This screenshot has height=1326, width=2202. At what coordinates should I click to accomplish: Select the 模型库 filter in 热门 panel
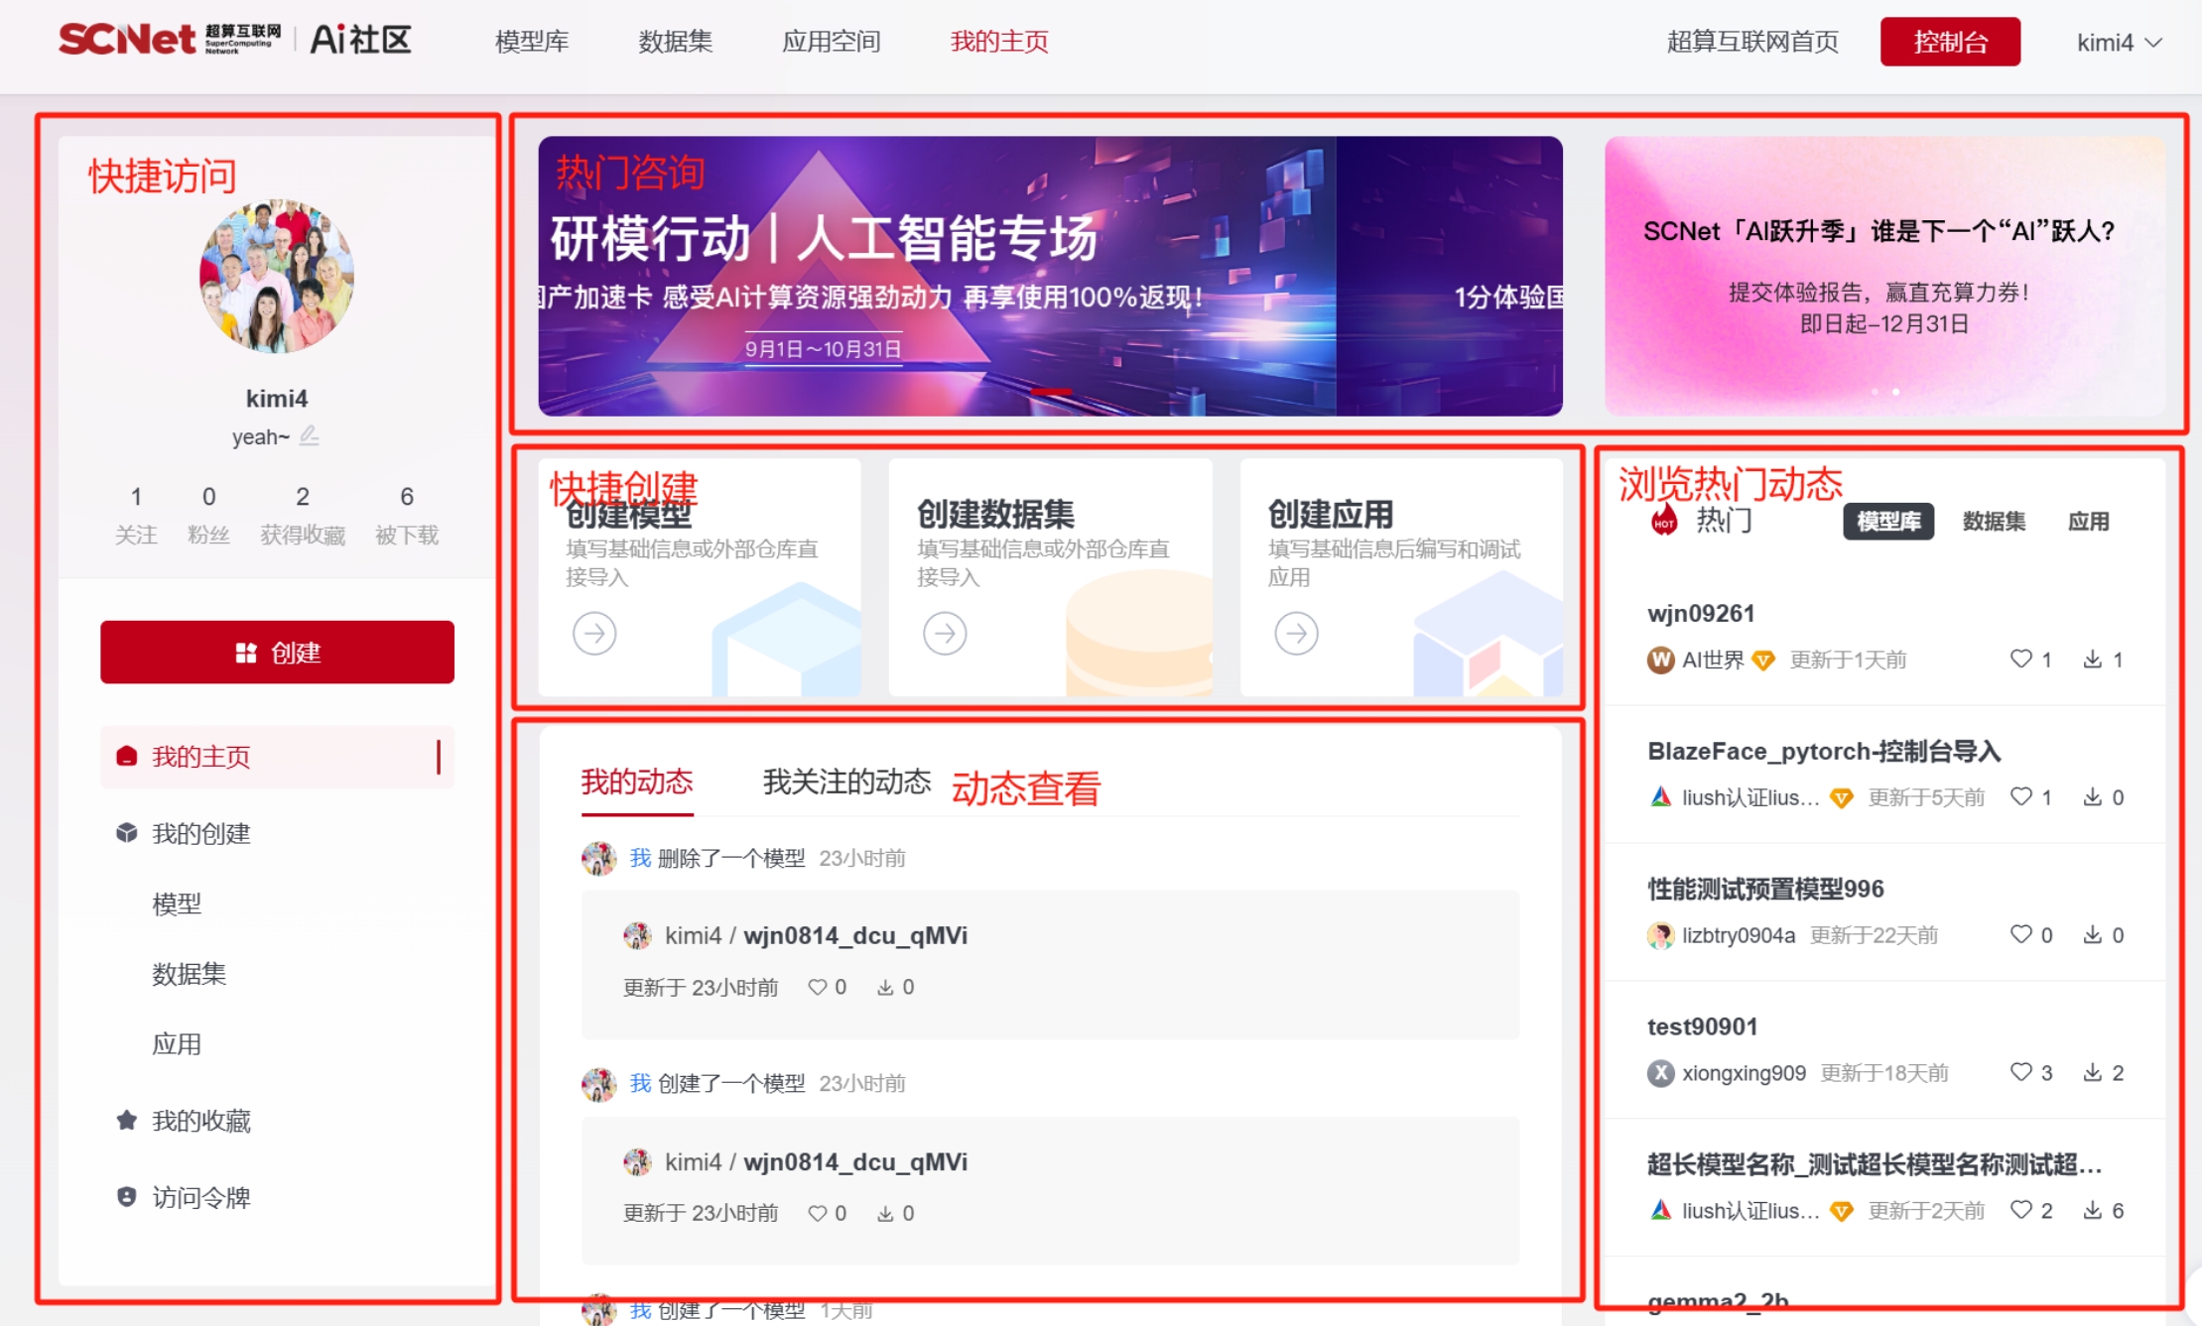click(1888, 522)
